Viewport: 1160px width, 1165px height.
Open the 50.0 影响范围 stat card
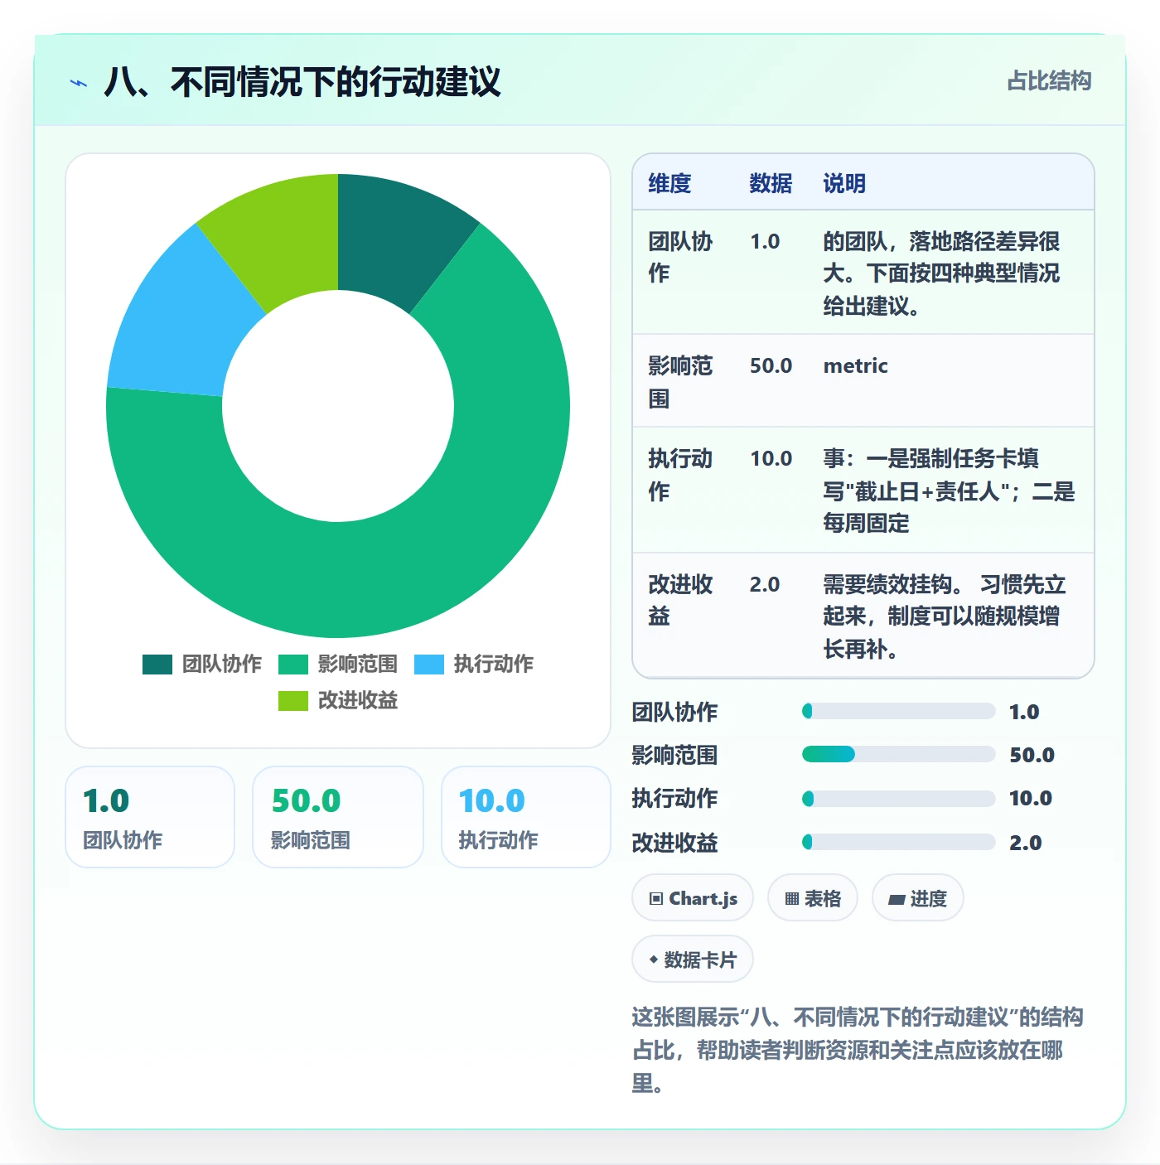tap(338, 817)
